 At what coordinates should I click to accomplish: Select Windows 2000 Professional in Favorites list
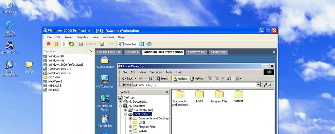click(x=63, y=65)
